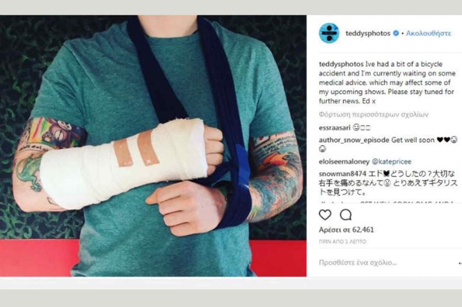Open teddysphotos username in header
The height and width of the screenshot is (307, 462).
coord(368,33)
